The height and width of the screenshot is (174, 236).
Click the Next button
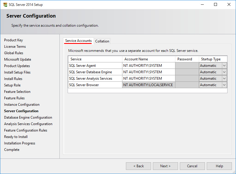click(x=165, y=166)
